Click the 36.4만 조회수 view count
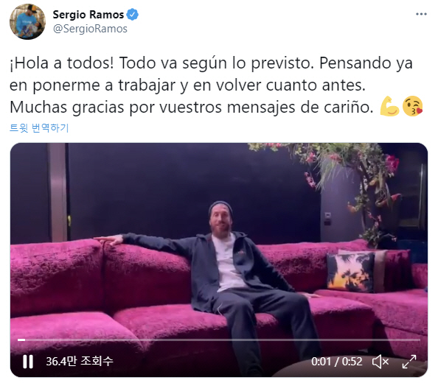The width and height of the screenshot is (438, 383). tap(80, 361)
